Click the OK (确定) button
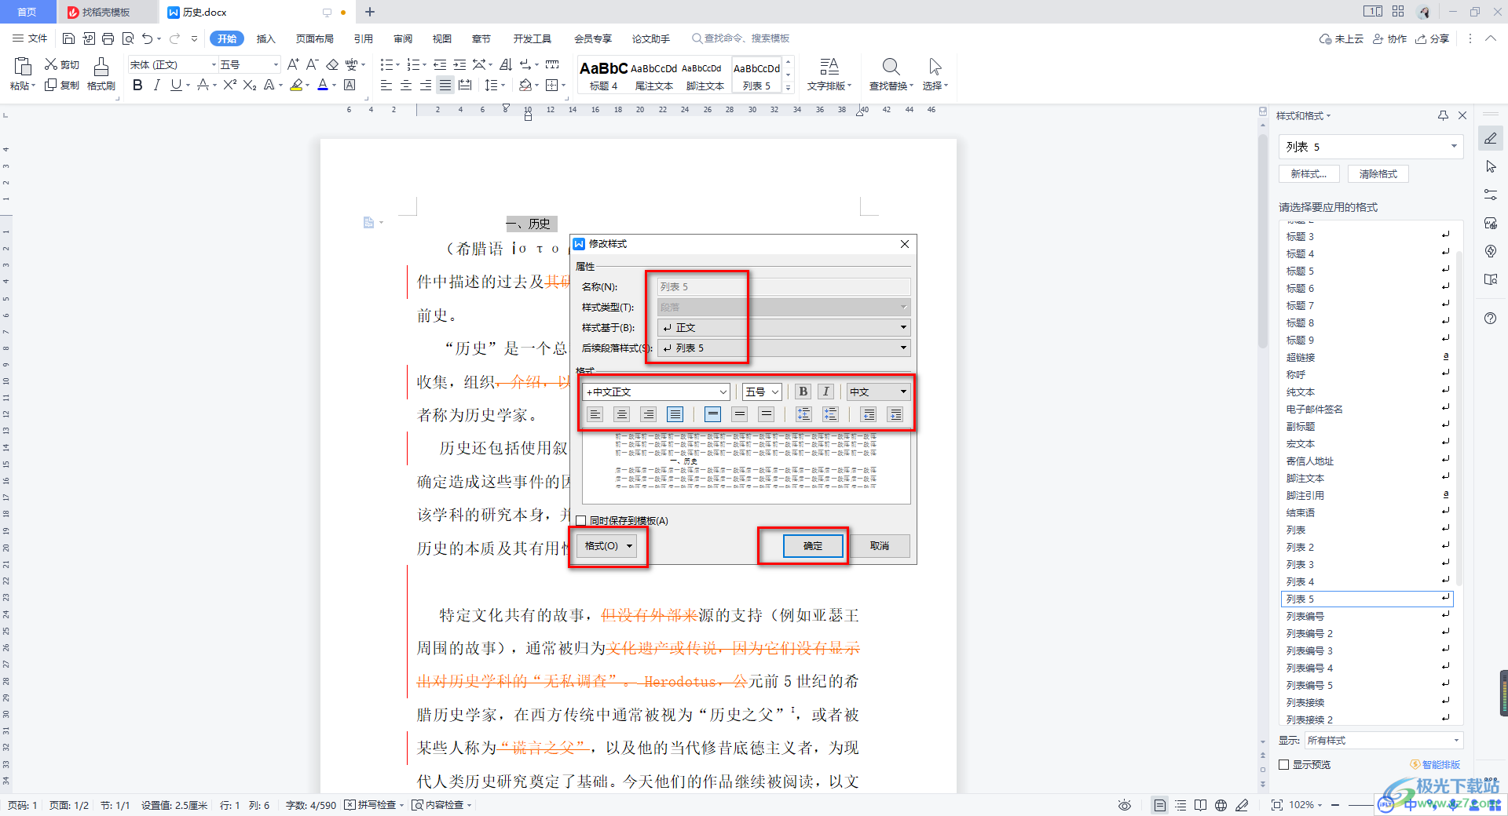 (813, 546)
